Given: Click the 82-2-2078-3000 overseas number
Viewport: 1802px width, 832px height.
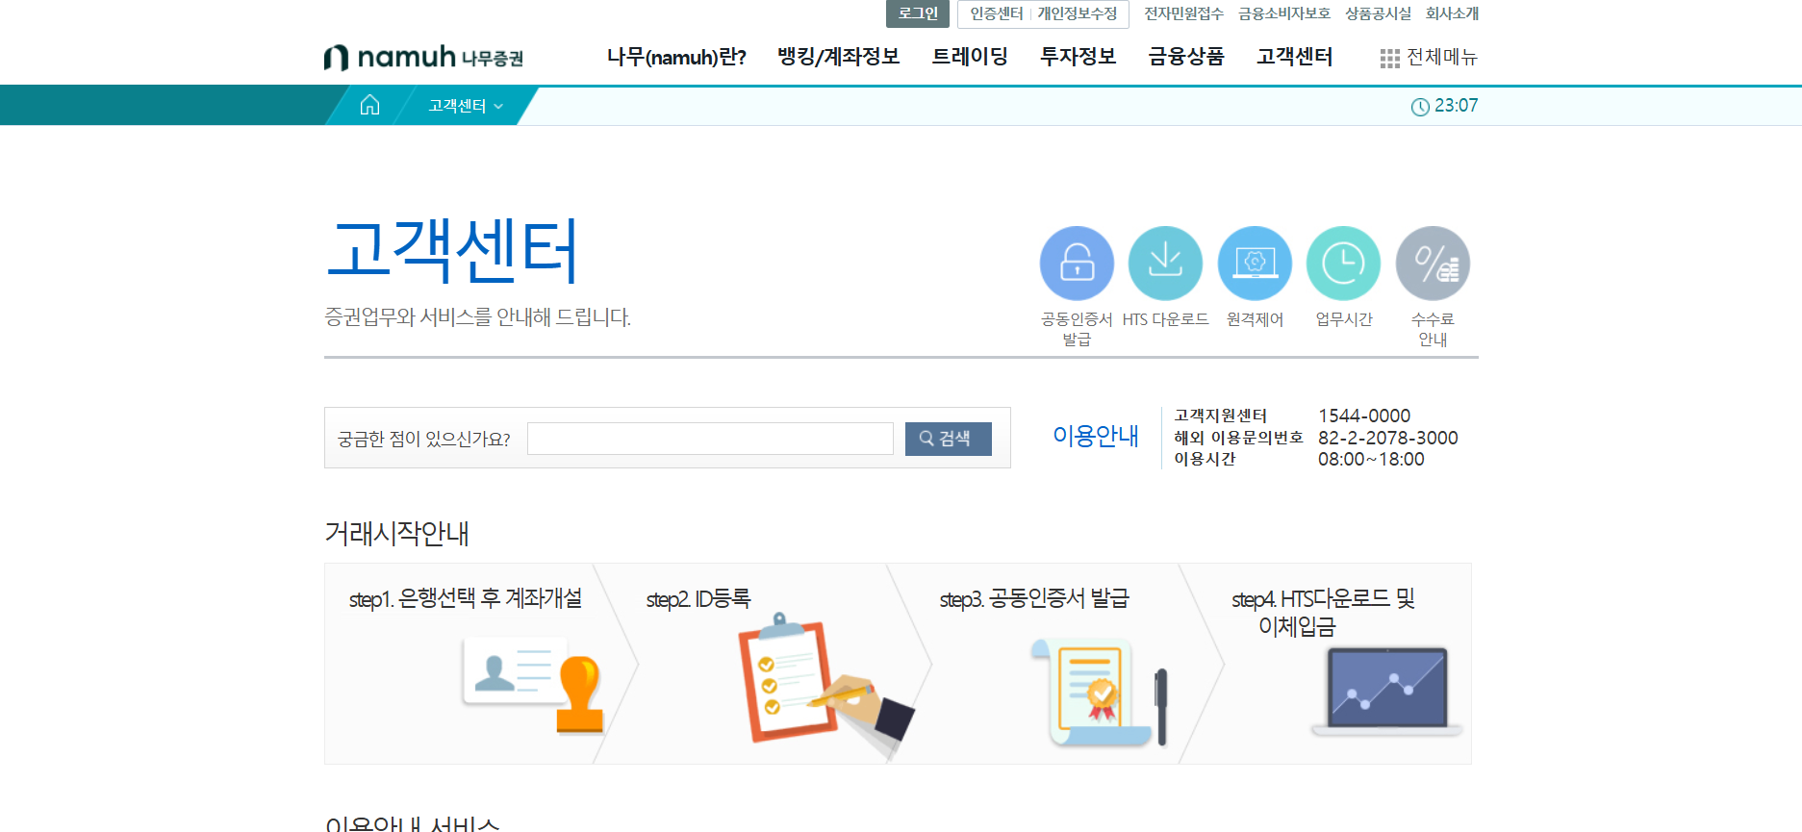Looking at the screenshot, I should click(x=1388, y=438).
